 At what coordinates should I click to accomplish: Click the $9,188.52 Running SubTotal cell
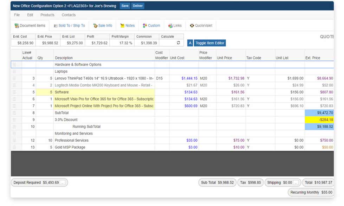[x=319, y=127]
